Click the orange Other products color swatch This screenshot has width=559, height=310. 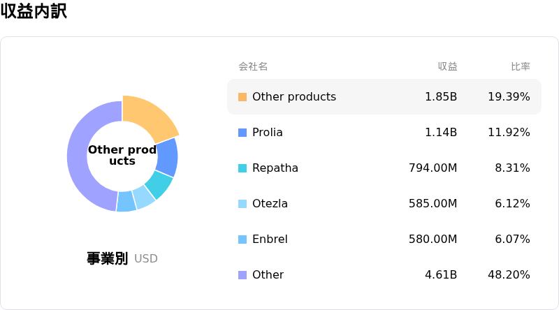point(242,97)
